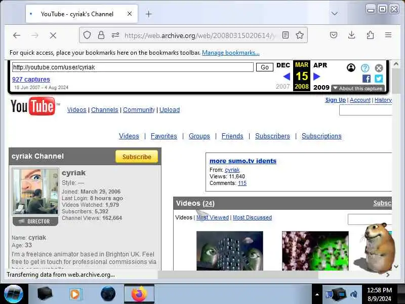
Task: Open the Videos (24) count link
Action: tap(209, 204)
